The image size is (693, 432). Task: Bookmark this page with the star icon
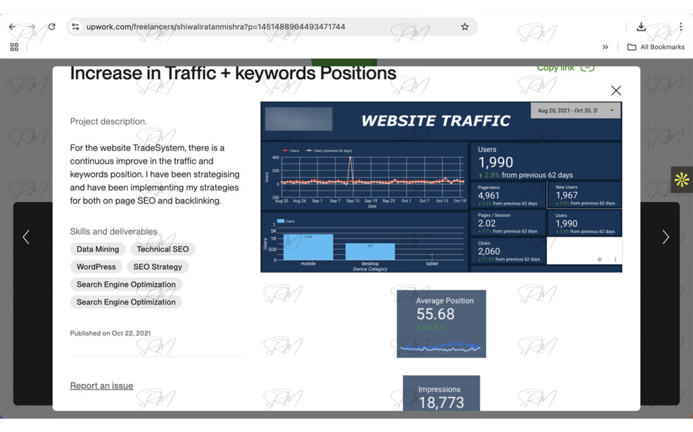click(464, 26)
